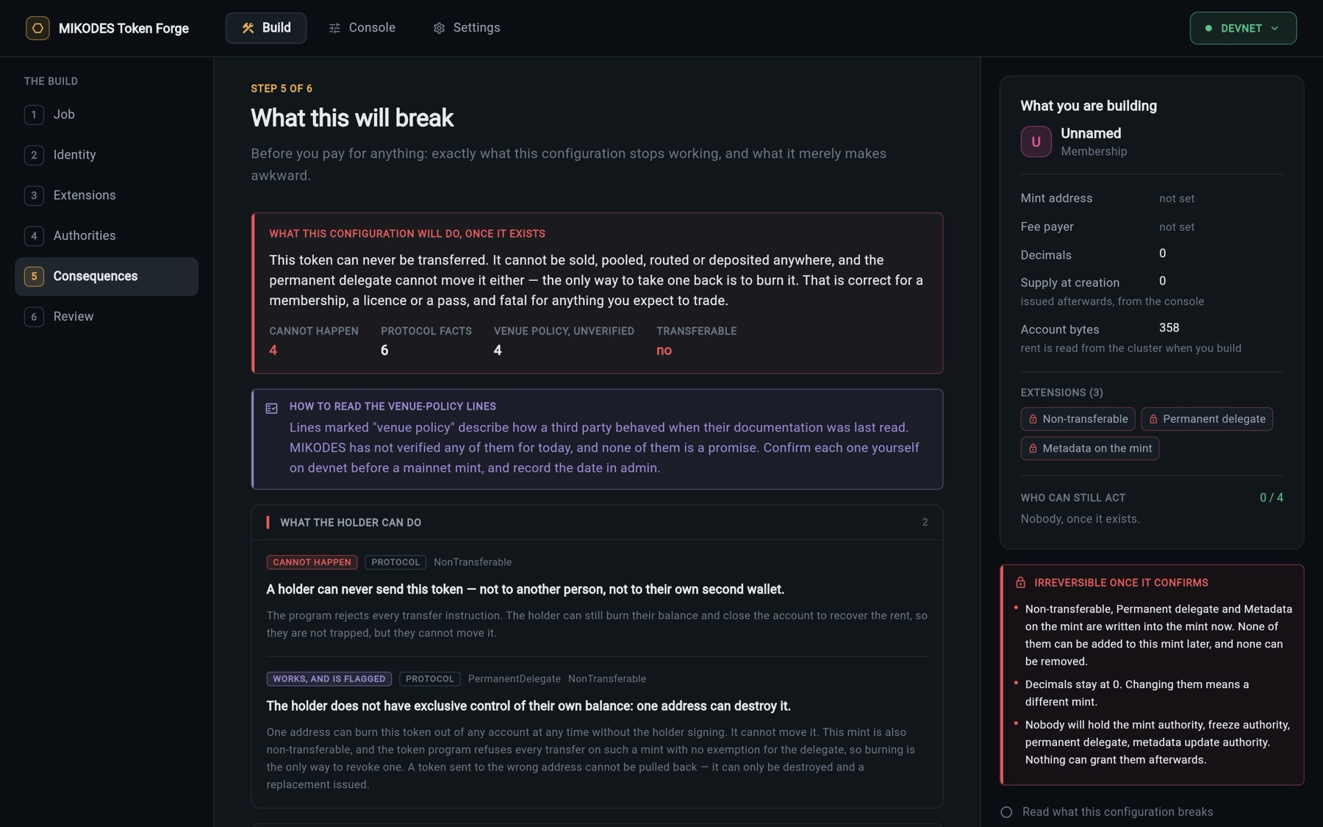
Task: Click the lock icon on Permanent delegate chip
Action: tap(1153, 419)
